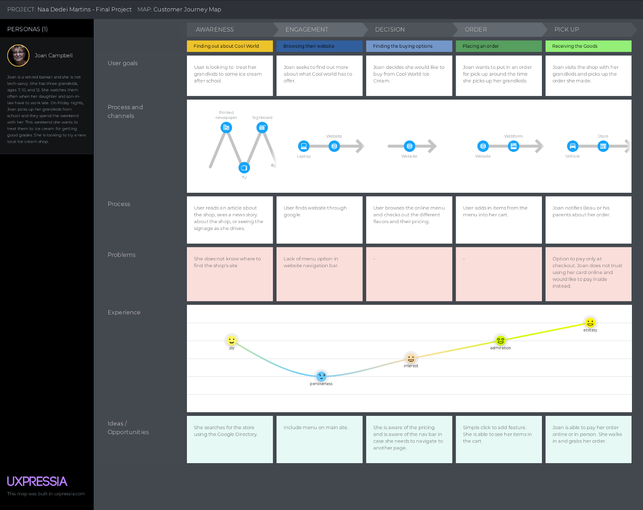Select the pensiveness emotion face
This screenshot has width=643, height=510.
pyautogui.click(x=321, y=376)
